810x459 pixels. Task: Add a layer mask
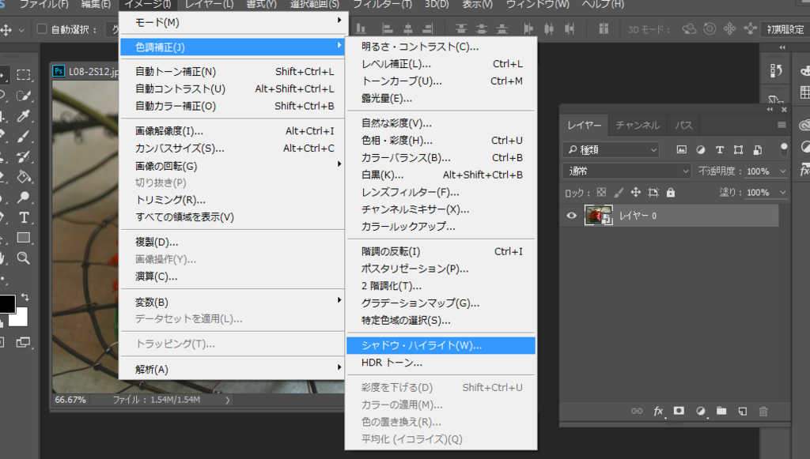[679, 411]
